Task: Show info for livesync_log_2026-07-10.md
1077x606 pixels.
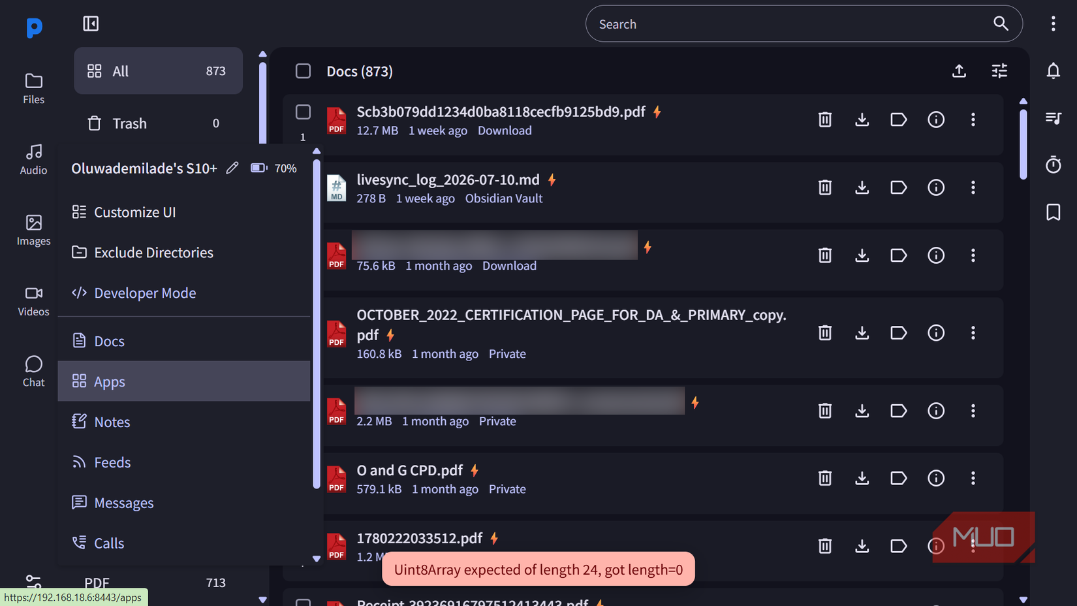Action: (936, 187)
